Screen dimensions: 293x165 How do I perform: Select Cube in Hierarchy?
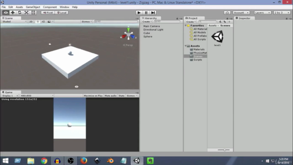pyautogui.click(x=146, y=33)
